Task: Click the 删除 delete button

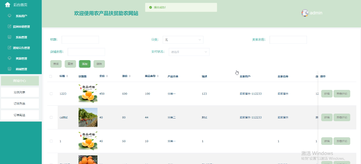Action: click(99, 64)
